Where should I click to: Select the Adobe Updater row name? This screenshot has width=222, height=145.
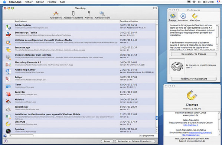tap(23, 25)
